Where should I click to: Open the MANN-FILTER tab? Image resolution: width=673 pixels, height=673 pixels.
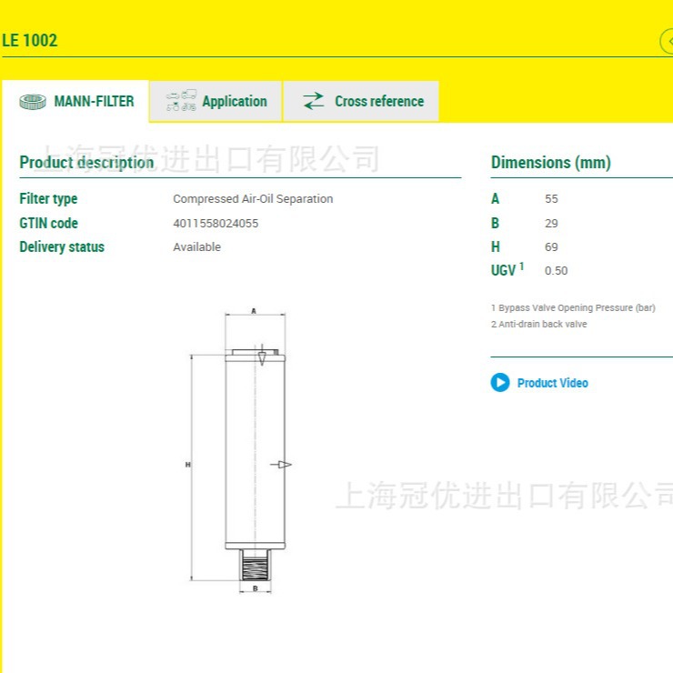[76, 101]
